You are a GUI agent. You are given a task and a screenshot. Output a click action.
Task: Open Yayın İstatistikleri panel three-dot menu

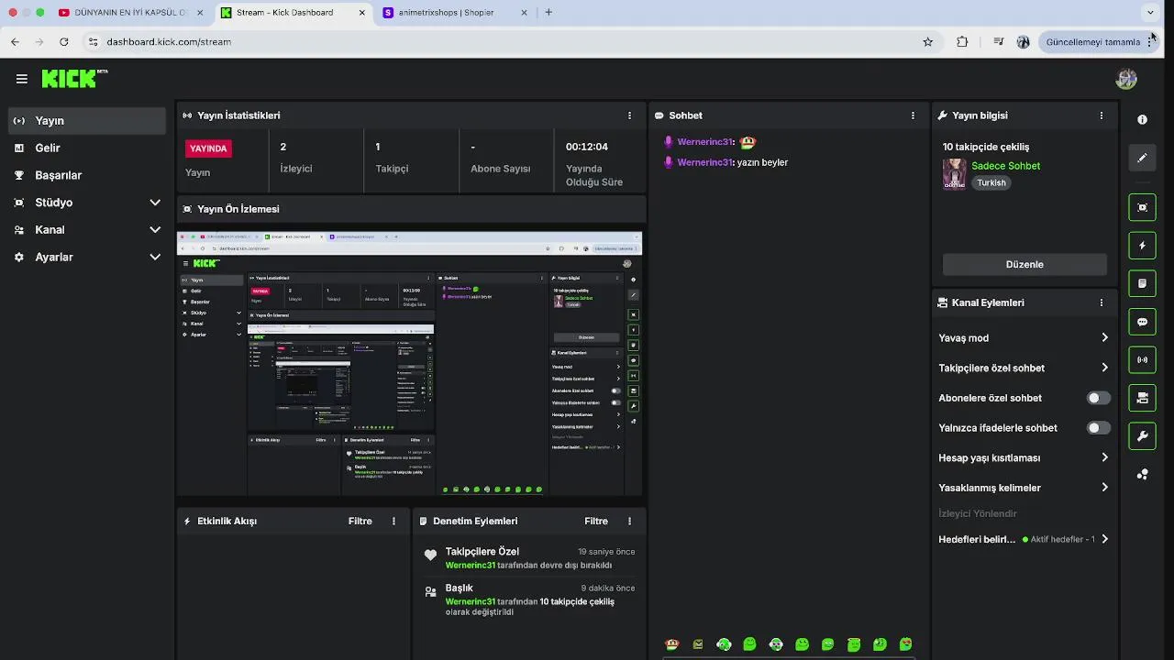click(x=629, y=115)
